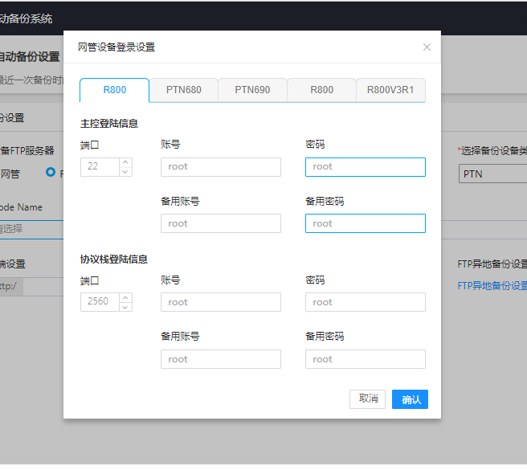The height and width of the screenshot is (470, 527).
Task: Select the checked radio button beside 网管
Action: pos(51,172)
